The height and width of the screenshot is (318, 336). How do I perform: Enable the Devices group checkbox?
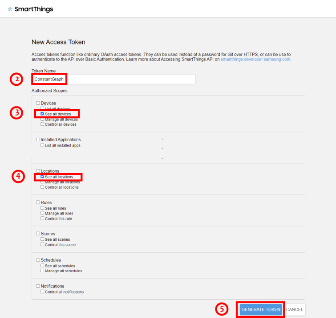tap(38, 103)
